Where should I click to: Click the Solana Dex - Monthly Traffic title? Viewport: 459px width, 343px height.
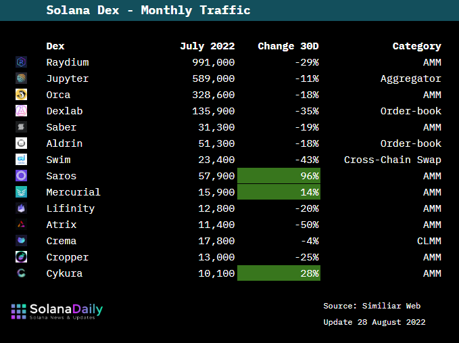tap(148, 10)
